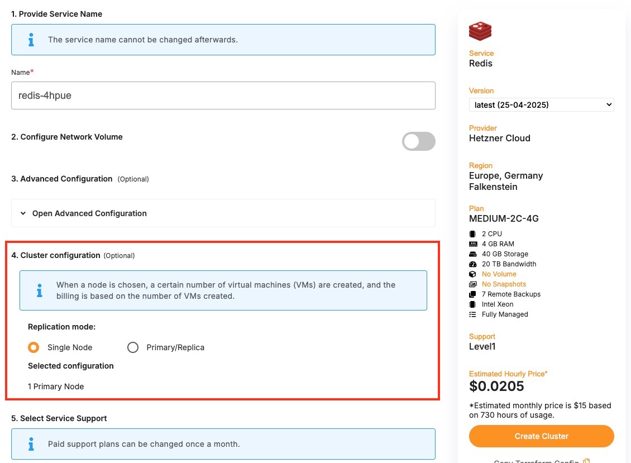The image size is (631, 463).
Task: Click the Remote Backups copy icon
Action: (x=472, y=294)
